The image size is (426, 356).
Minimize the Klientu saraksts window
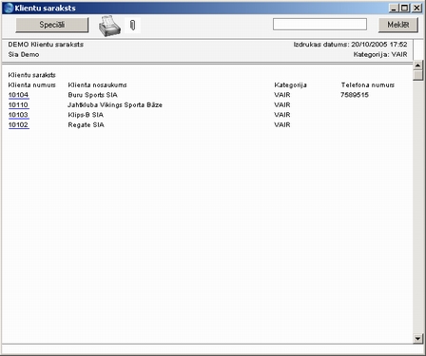pos(394,8)
